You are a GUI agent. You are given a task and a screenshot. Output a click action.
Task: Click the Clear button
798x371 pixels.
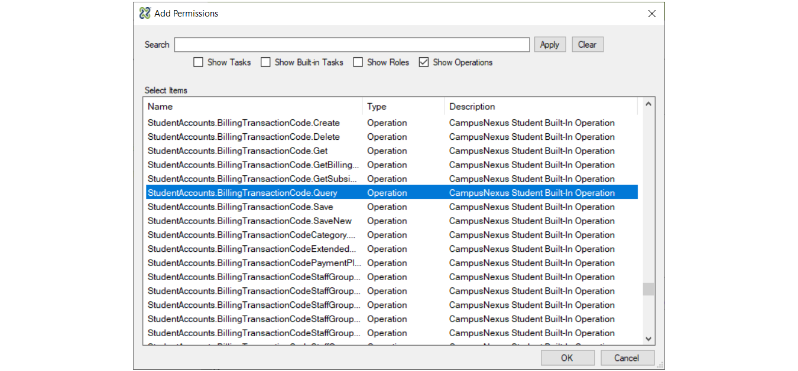pyautogui.click(x=587, y=44)
